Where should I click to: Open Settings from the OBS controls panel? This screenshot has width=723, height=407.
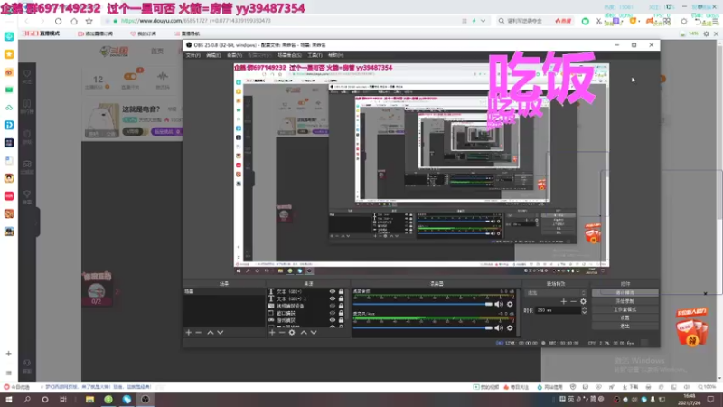pyautogui.click(x=624, y=317)
